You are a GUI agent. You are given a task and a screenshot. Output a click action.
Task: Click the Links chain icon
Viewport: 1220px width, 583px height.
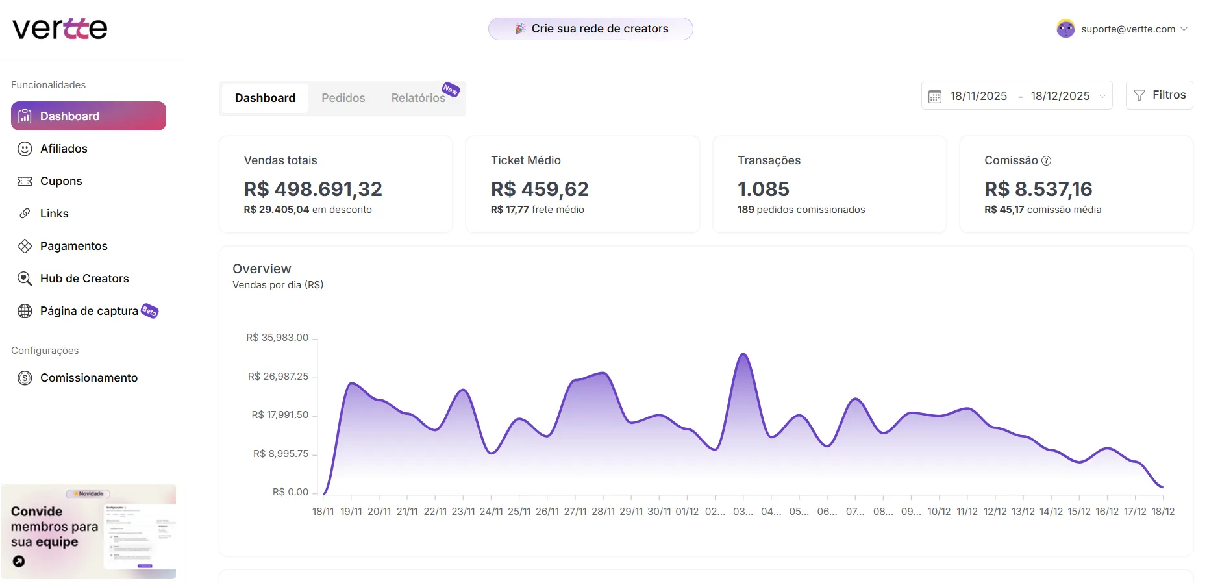25,214
